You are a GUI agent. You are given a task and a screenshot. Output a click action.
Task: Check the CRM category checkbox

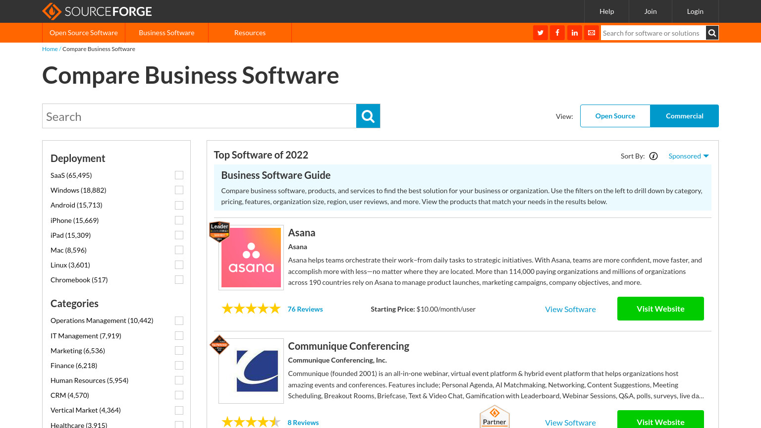pos(179,395)
